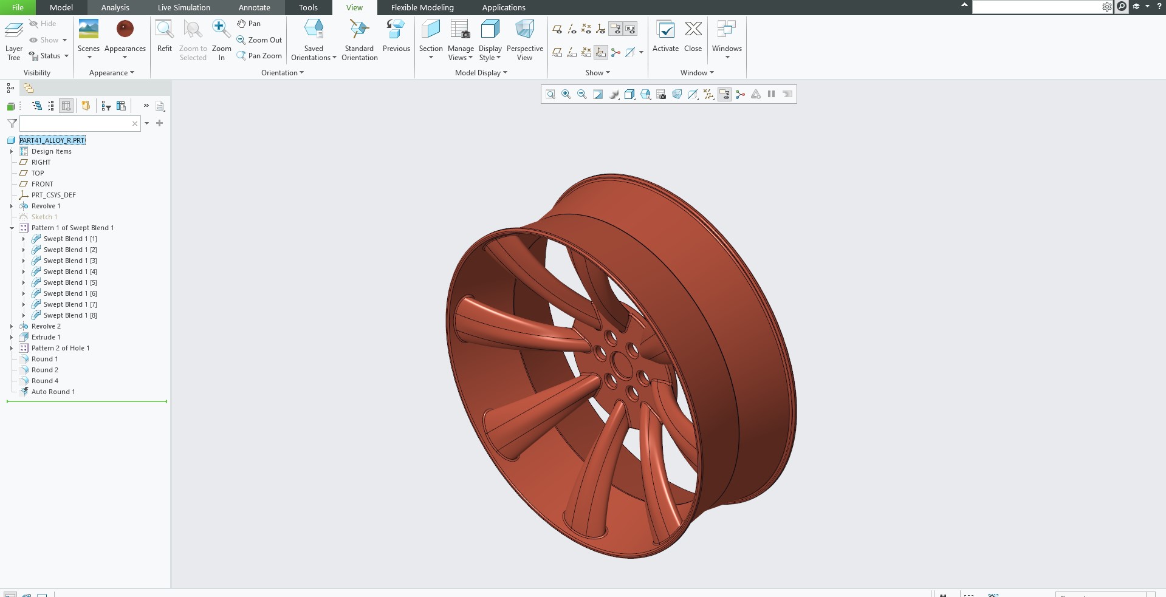This screenshot has width=1166, height=597.
Task: Click the in-graphics zoom in magnifier
Action: tap(566, 94)
